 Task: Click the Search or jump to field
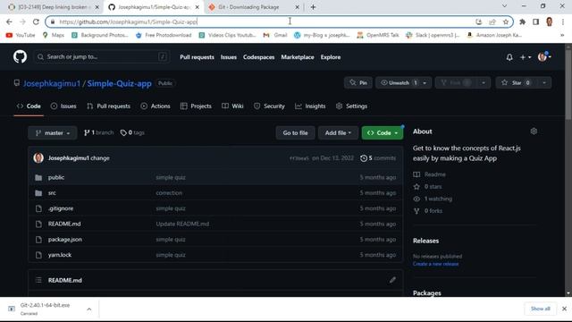point(102,57)
